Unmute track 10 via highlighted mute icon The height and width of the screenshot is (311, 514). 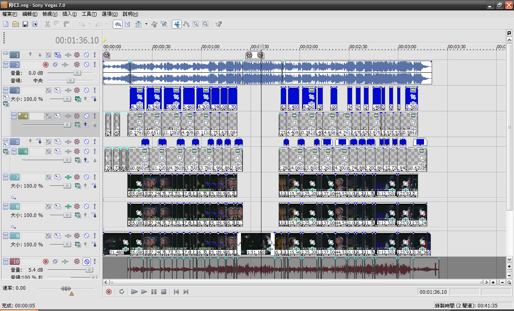[86, 262]
